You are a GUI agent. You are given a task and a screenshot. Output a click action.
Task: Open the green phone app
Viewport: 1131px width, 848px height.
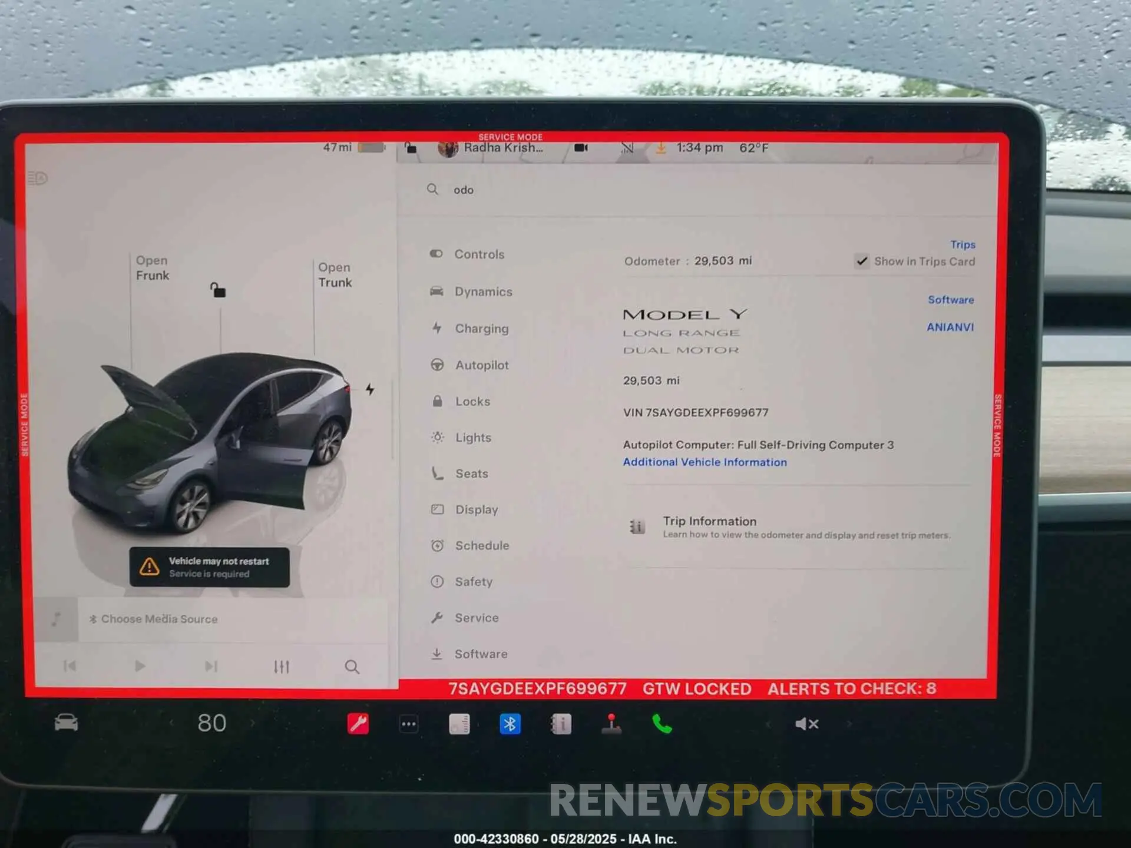[x=662, y=724]
